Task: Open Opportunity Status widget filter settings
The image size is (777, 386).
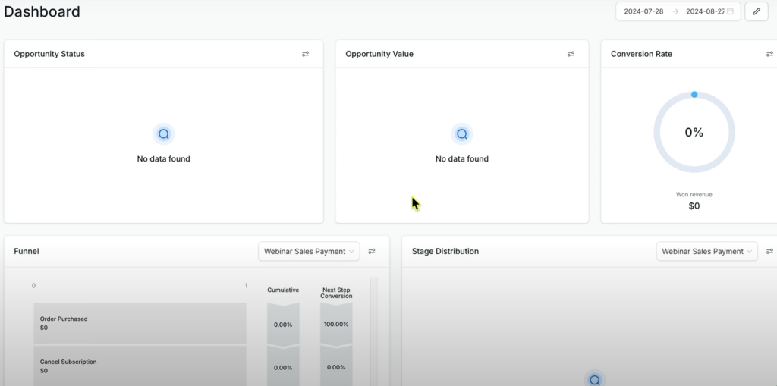Action: (305, 54)
